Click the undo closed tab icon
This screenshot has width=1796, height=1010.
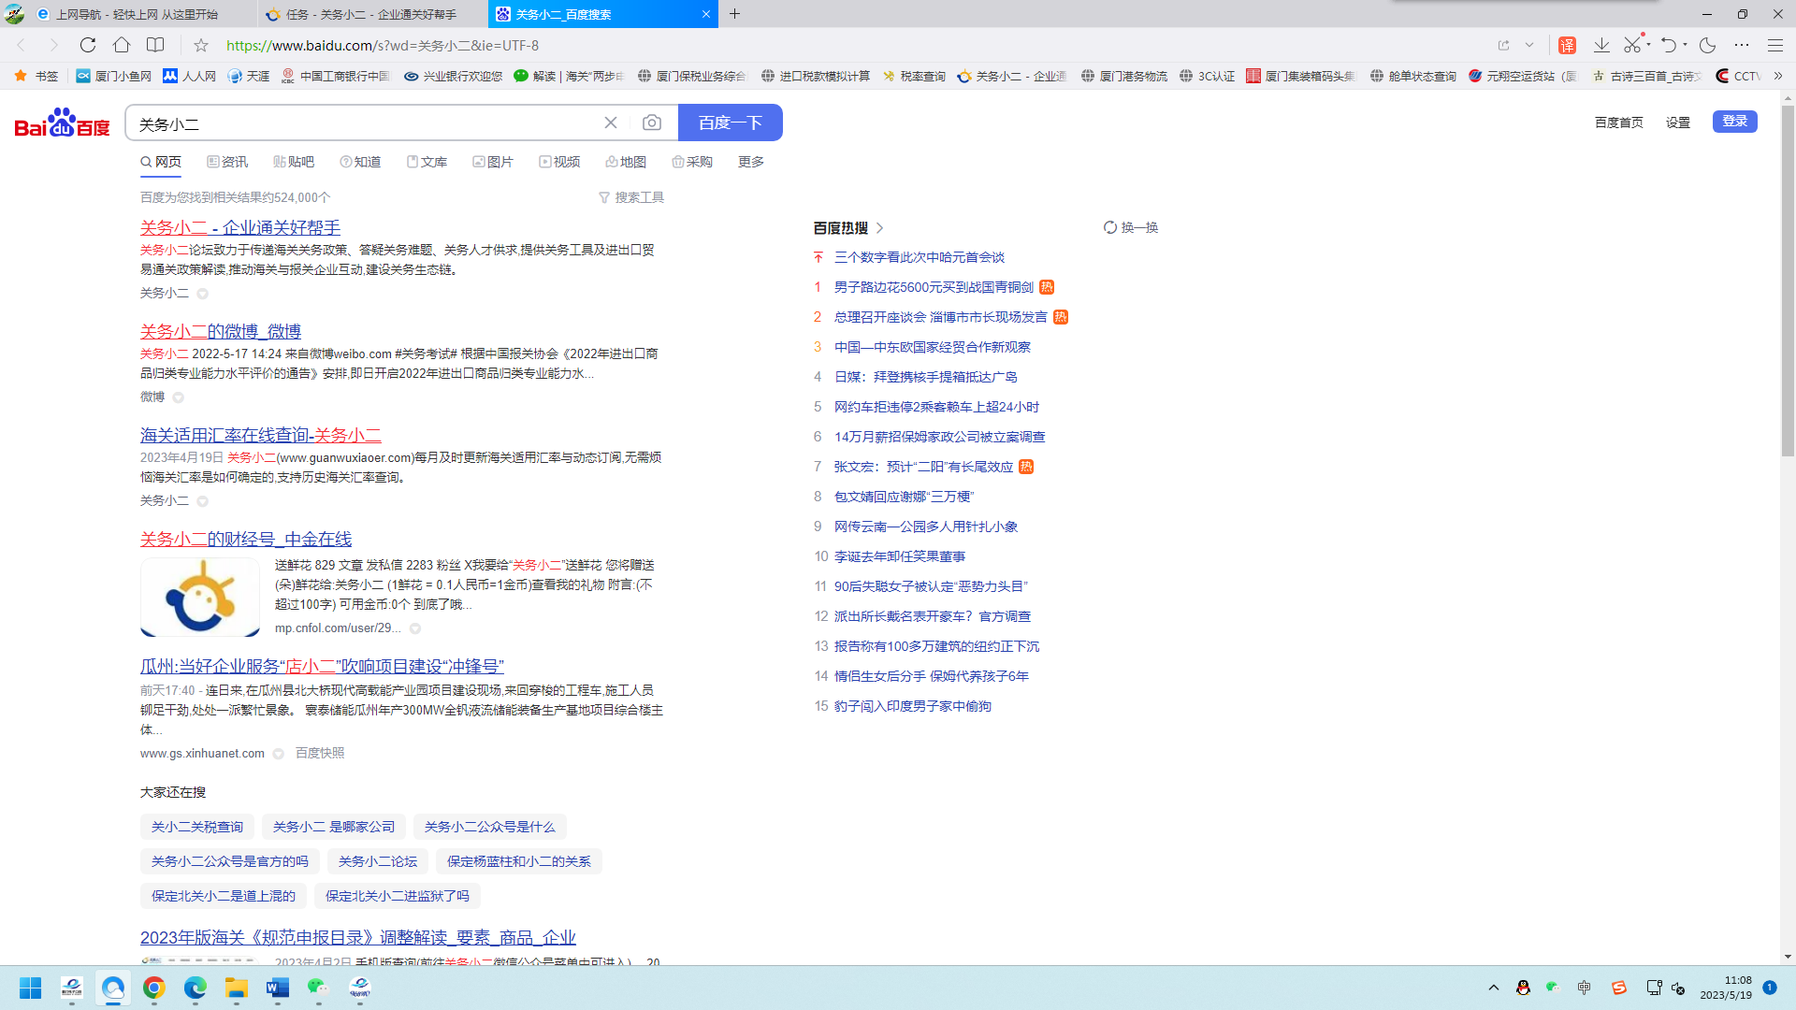[x=1669, y=45]
